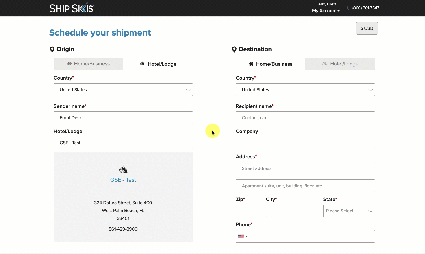The height and width of the screenshot is (254, 425).
Task: Open the phone country flag selector
Action: (x=243, y=236)
